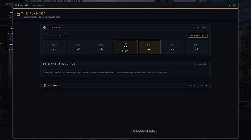The height and width of the screenshot is (140, 251).
Task: Click the "Nothing on the books" message
Action: (x=106, y=73)
